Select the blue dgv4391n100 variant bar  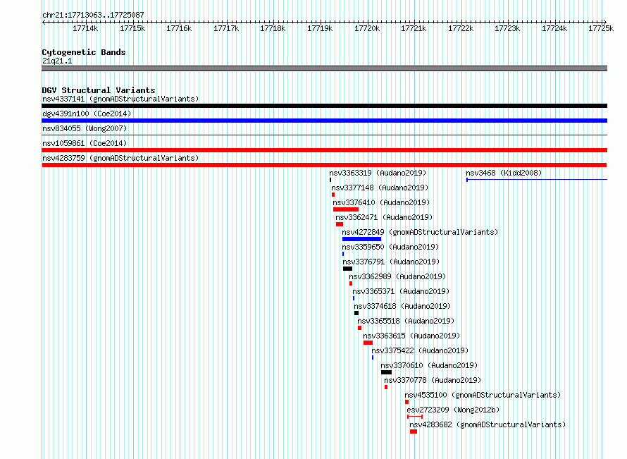[x=324, y=121]
